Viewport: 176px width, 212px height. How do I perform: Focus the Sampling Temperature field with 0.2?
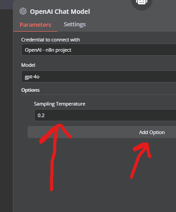(105, 115)
